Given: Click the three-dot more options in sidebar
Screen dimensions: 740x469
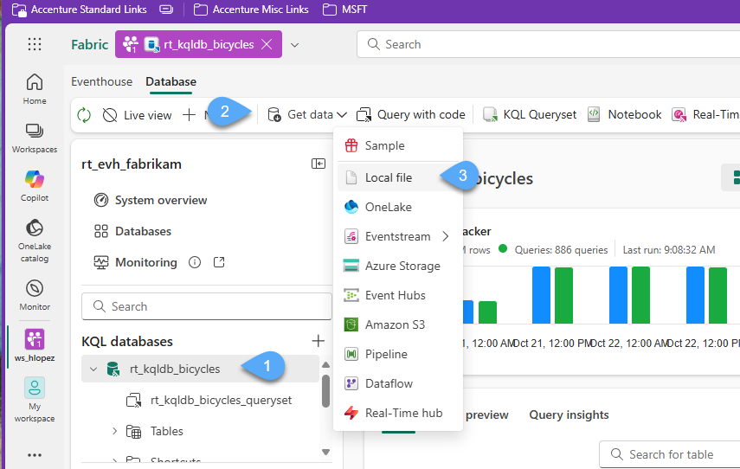Looking at the screenshot, I should [35, 455].
